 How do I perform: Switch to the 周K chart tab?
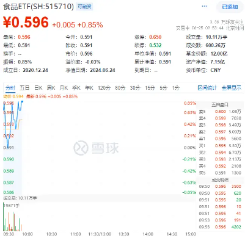[51, 88]
